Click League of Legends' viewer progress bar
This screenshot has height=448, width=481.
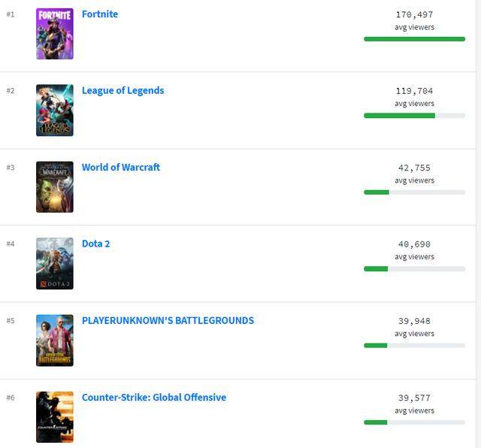[414, 116]
